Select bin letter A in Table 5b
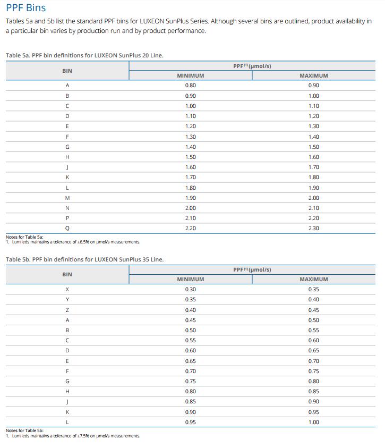Image resolution: width=385 pixels, height=448 pixels. (67, 320)
